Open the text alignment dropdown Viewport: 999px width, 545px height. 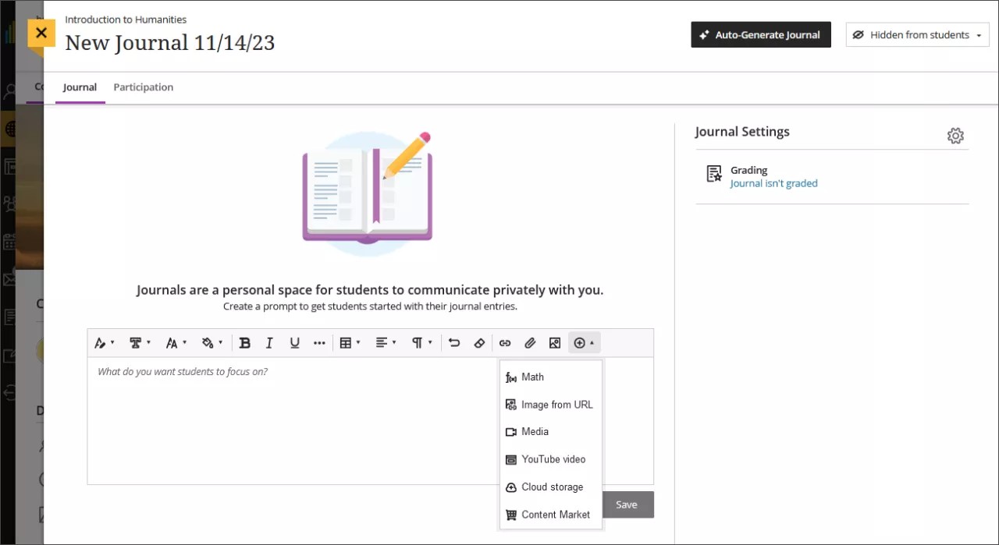click(x=385, y=342)
